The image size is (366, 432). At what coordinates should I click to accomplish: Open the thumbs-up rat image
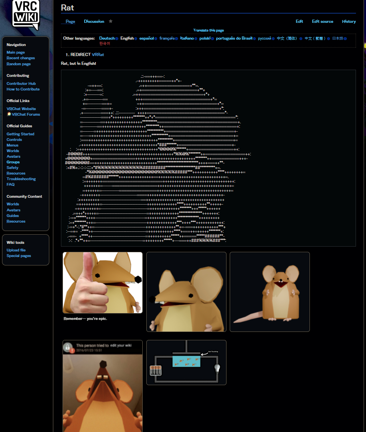click(103, 282)
